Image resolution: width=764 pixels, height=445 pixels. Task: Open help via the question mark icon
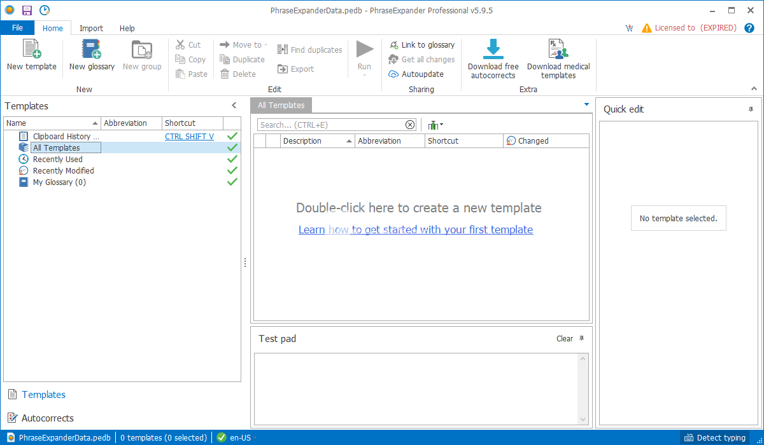(749, 28)
